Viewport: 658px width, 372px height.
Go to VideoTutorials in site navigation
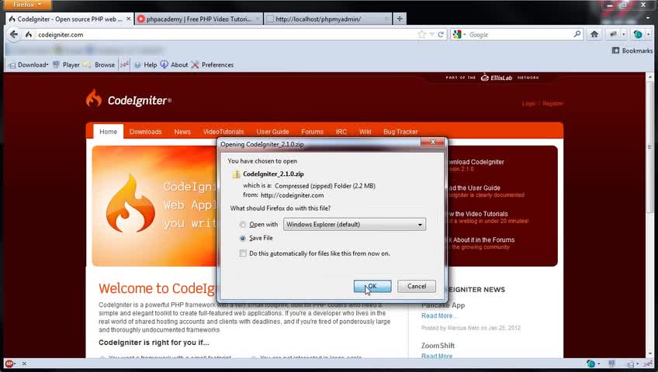tap(223, 132)
